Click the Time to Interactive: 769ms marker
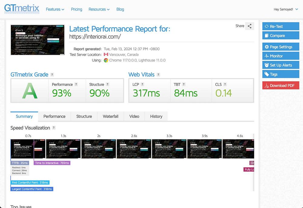Screen dimensions: 303x208 point(52,163)
